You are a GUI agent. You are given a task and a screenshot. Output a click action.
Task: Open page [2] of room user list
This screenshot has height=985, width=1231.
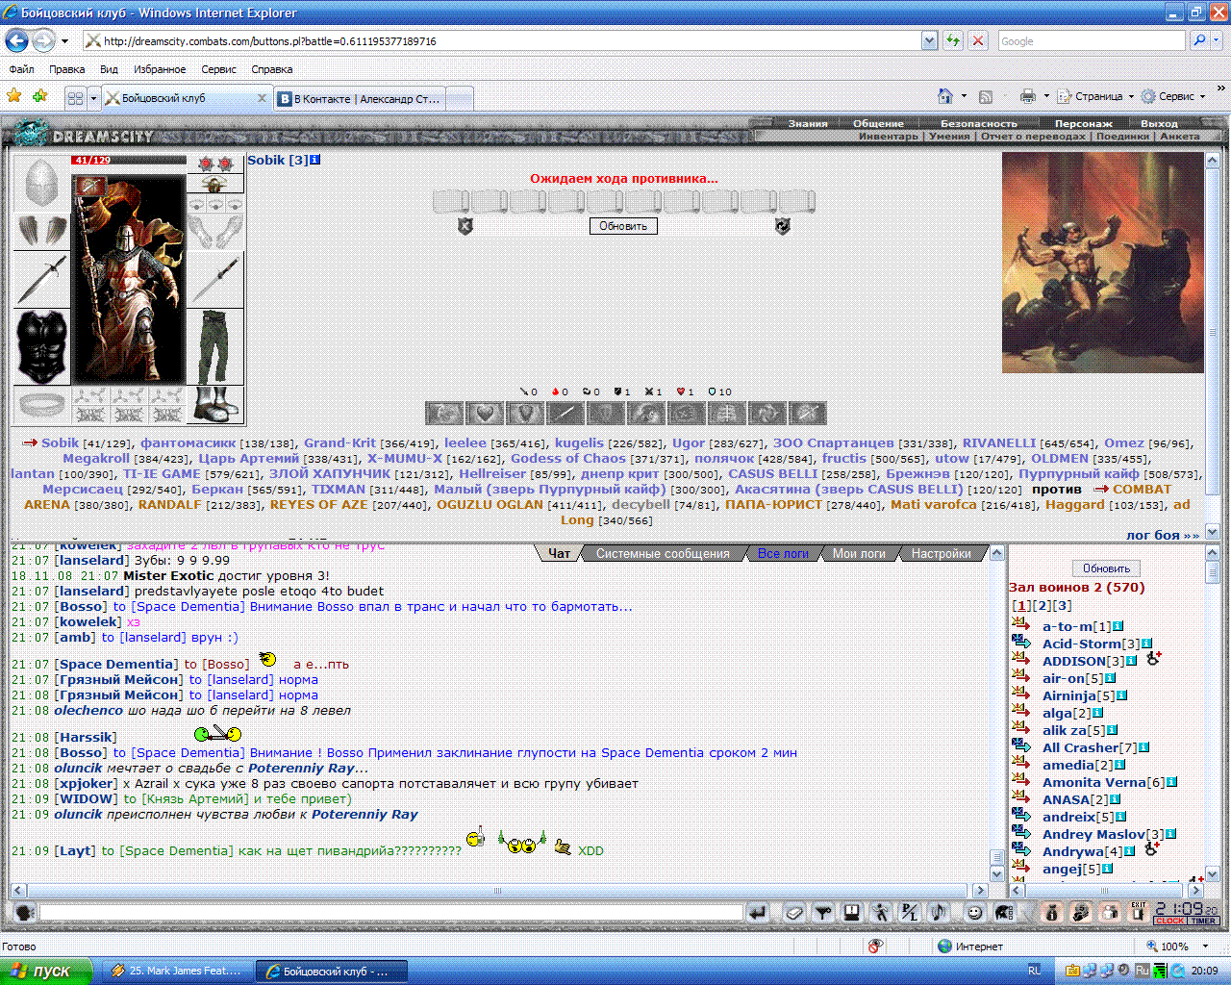[1043, 605]
